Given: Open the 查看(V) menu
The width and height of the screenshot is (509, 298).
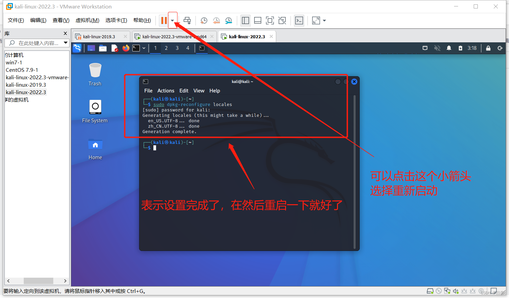Looking at the screenshot, I should (61, 20).
